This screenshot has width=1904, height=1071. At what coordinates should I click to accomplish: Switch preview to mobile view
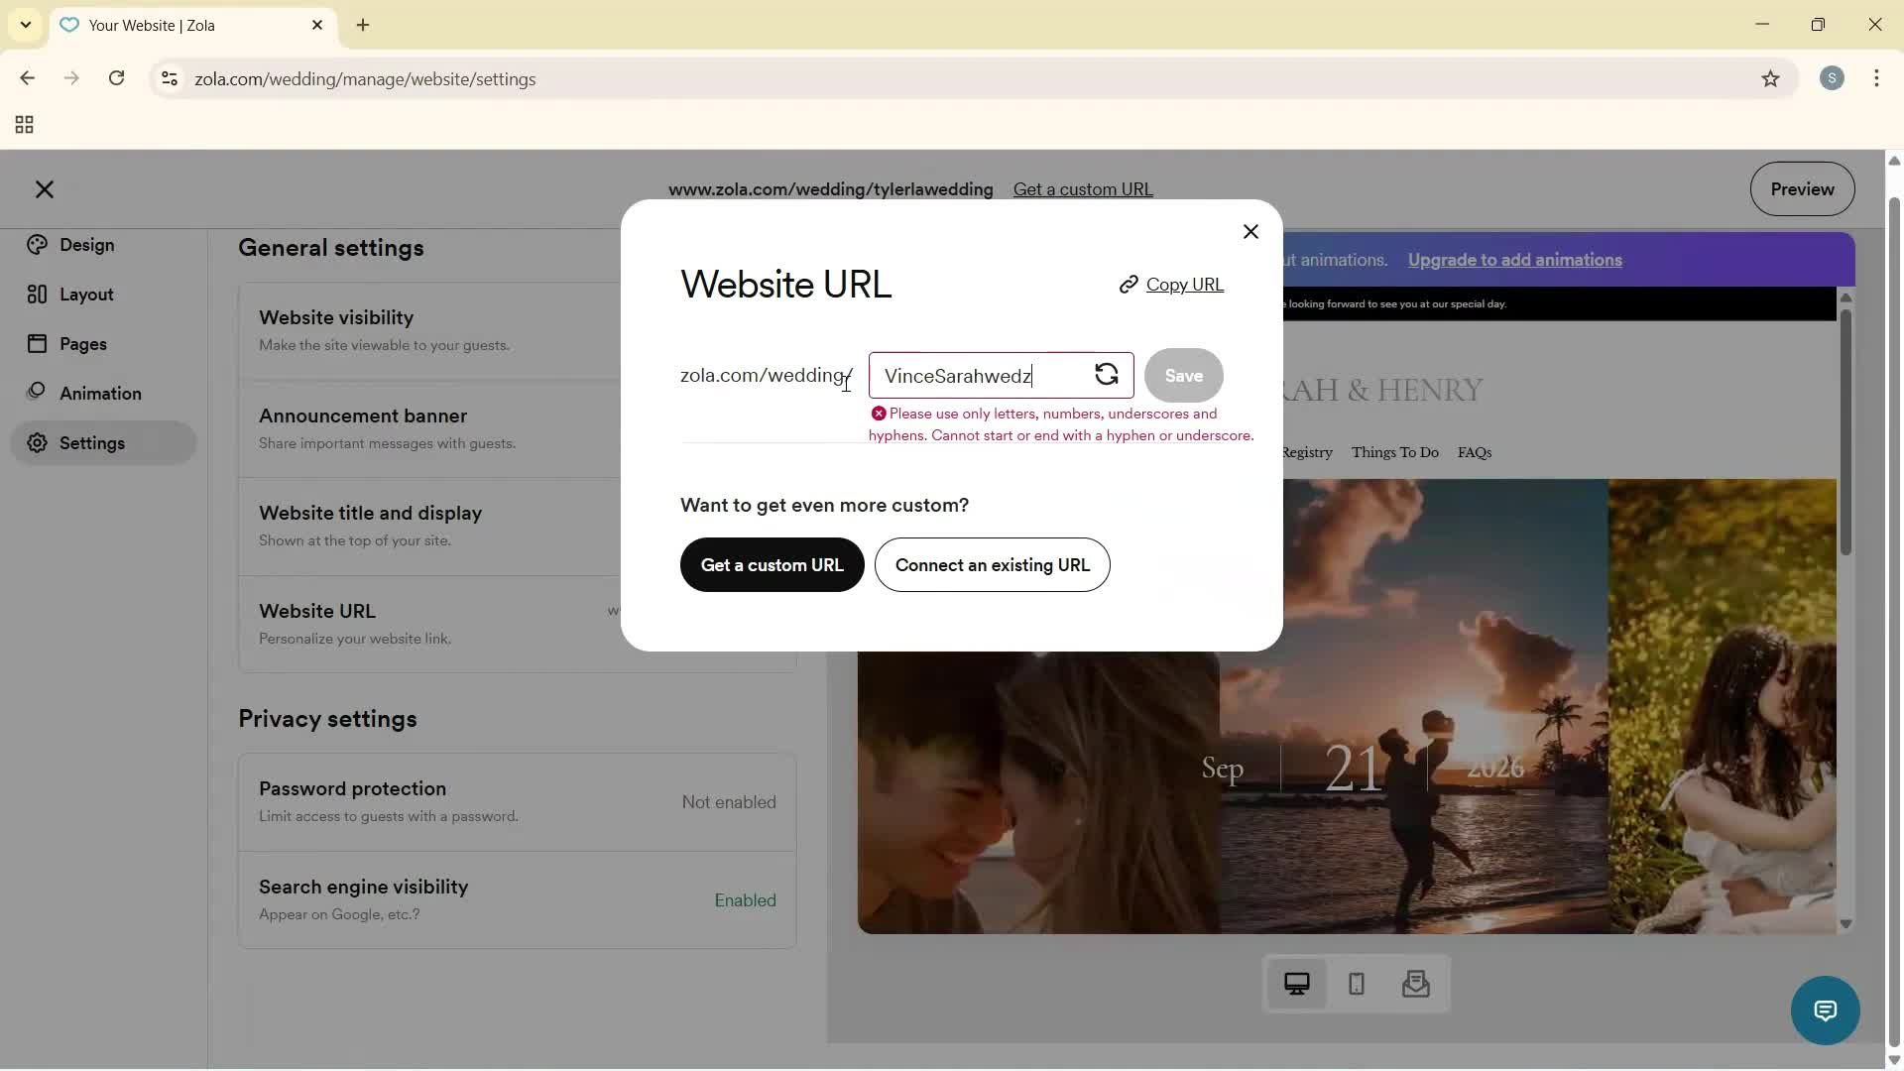click(1356, 984)
